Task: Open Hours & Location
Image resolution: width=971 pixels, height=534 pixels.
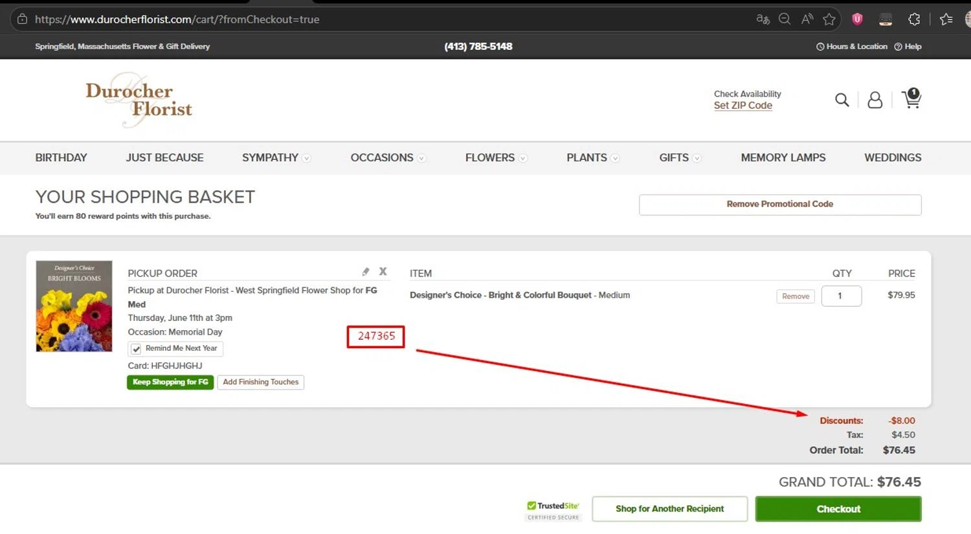Action: tap(852, 47)
